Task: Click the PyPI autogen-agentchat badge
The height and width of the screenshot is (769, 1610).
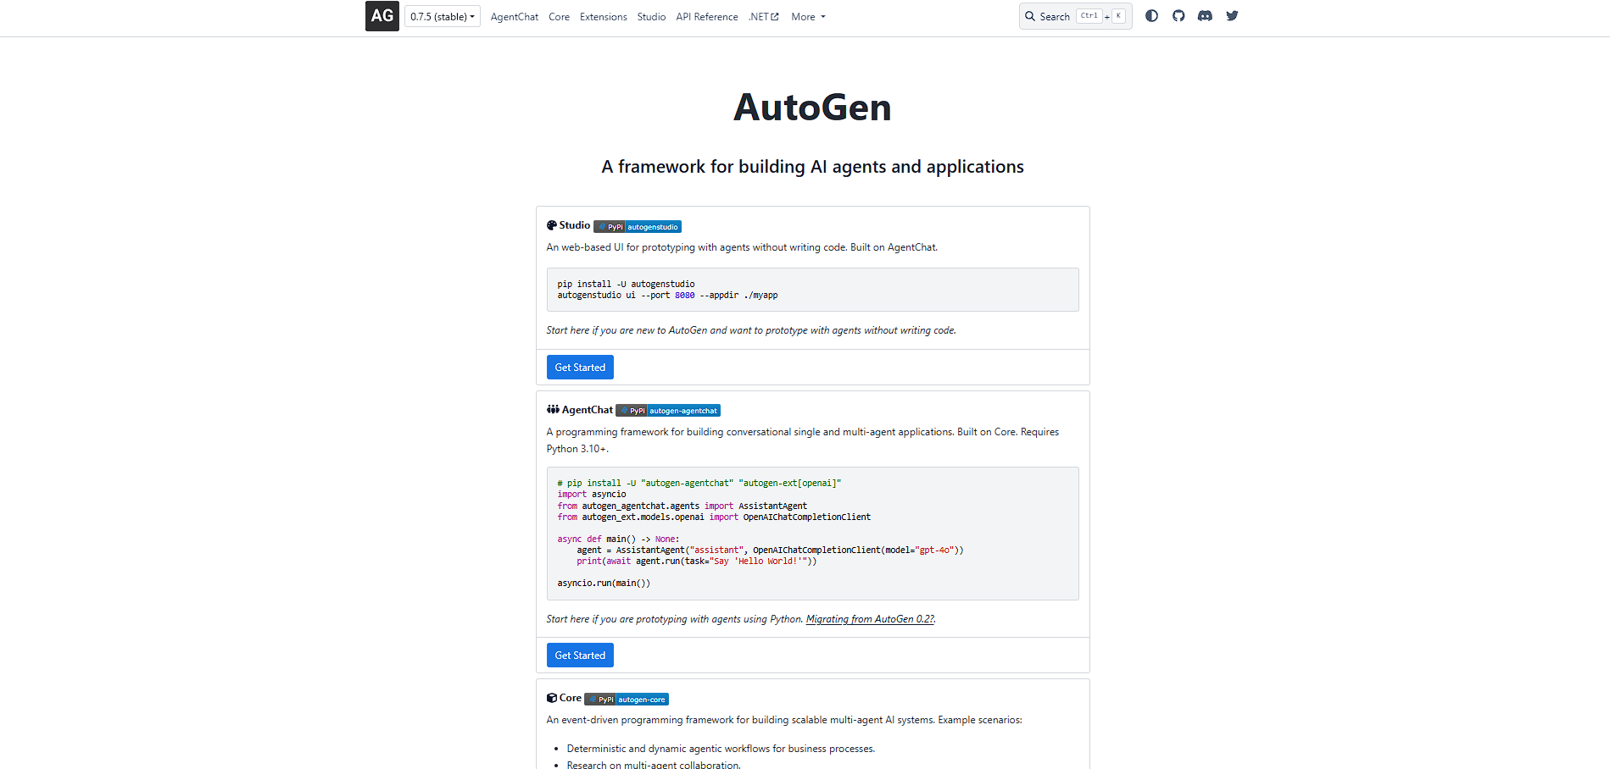Action: pyautogui.click(x=667, y=410)
